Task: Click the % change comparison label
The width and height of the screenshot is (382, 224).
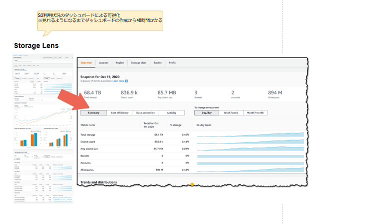Action: point(207,107)
